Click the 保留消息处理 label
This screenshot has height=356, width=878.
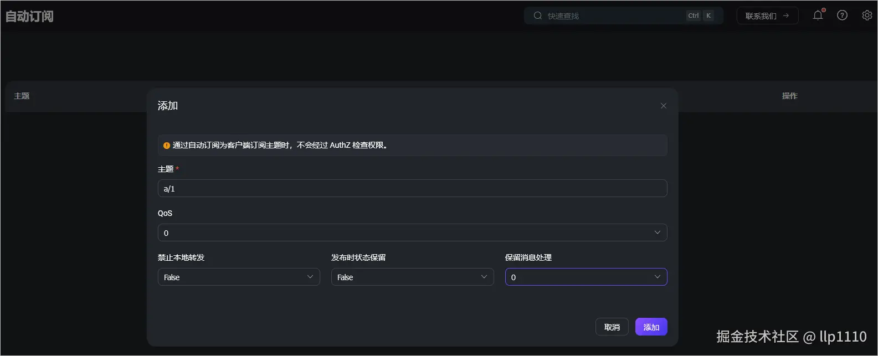pos(528,257)
